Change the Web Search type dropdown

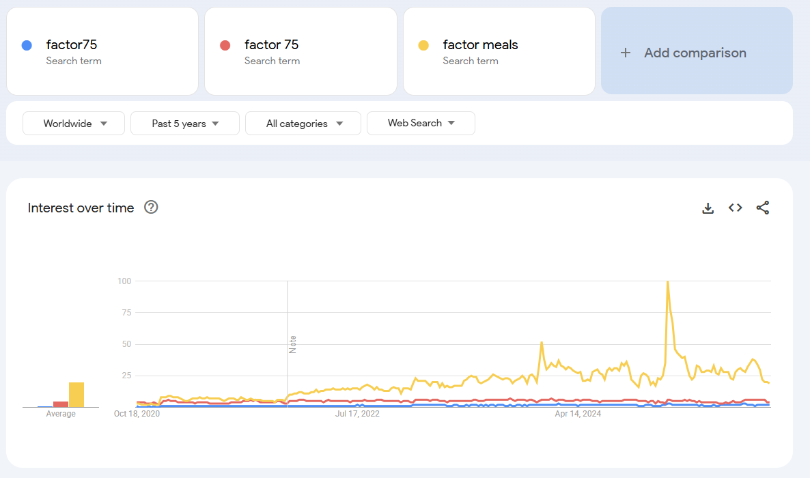click(421, 124)
